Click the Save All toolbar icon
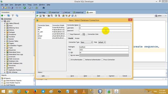The height and width of the screenshot is (94, 168). coord(12,8)
